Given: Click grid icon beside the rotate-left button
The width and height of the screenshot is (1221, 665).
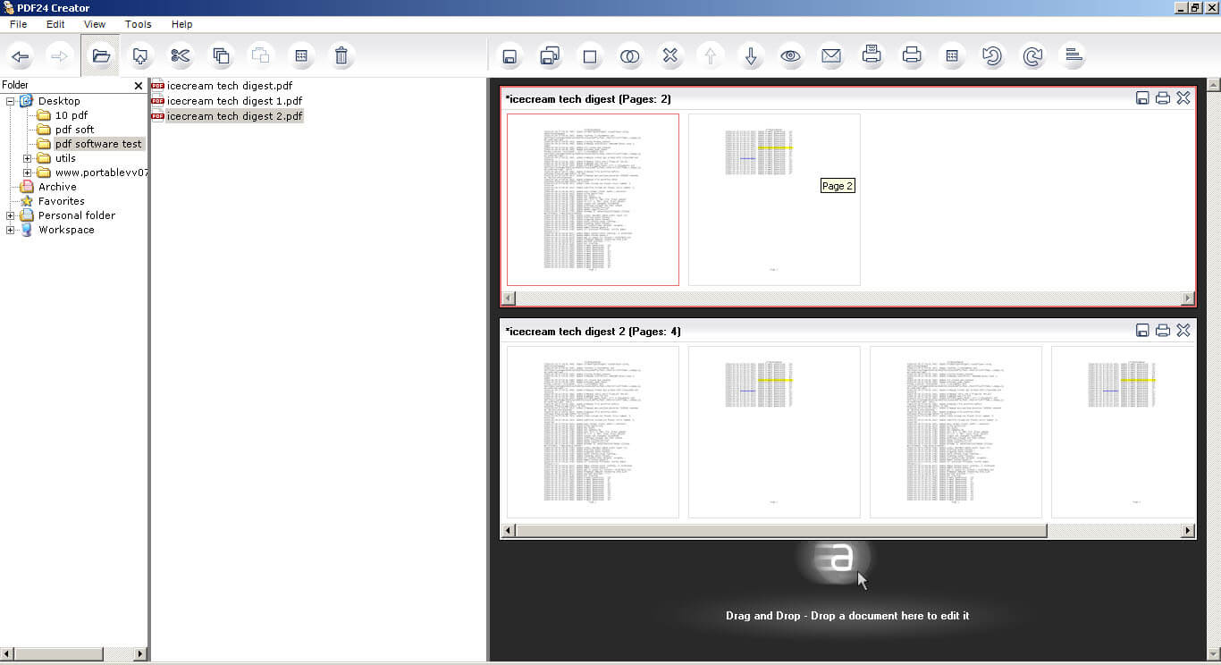Looking at the screenshot, I should (952, 56).
